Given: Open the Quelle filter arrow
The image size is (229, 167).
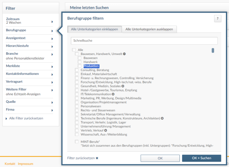Looking at the screenshot, I should tap(52, 102).
